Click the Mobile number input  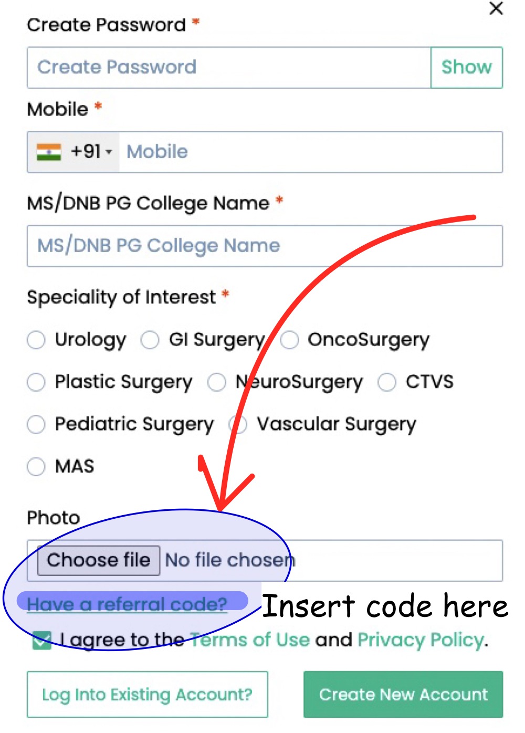310,152
